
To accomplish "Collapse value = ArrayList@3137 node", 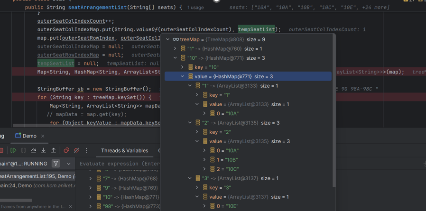I will pos(197,197).
